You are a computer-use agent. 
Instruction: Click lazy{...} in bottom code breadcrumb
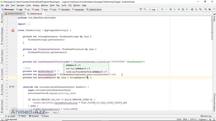(x=56, y=113)
